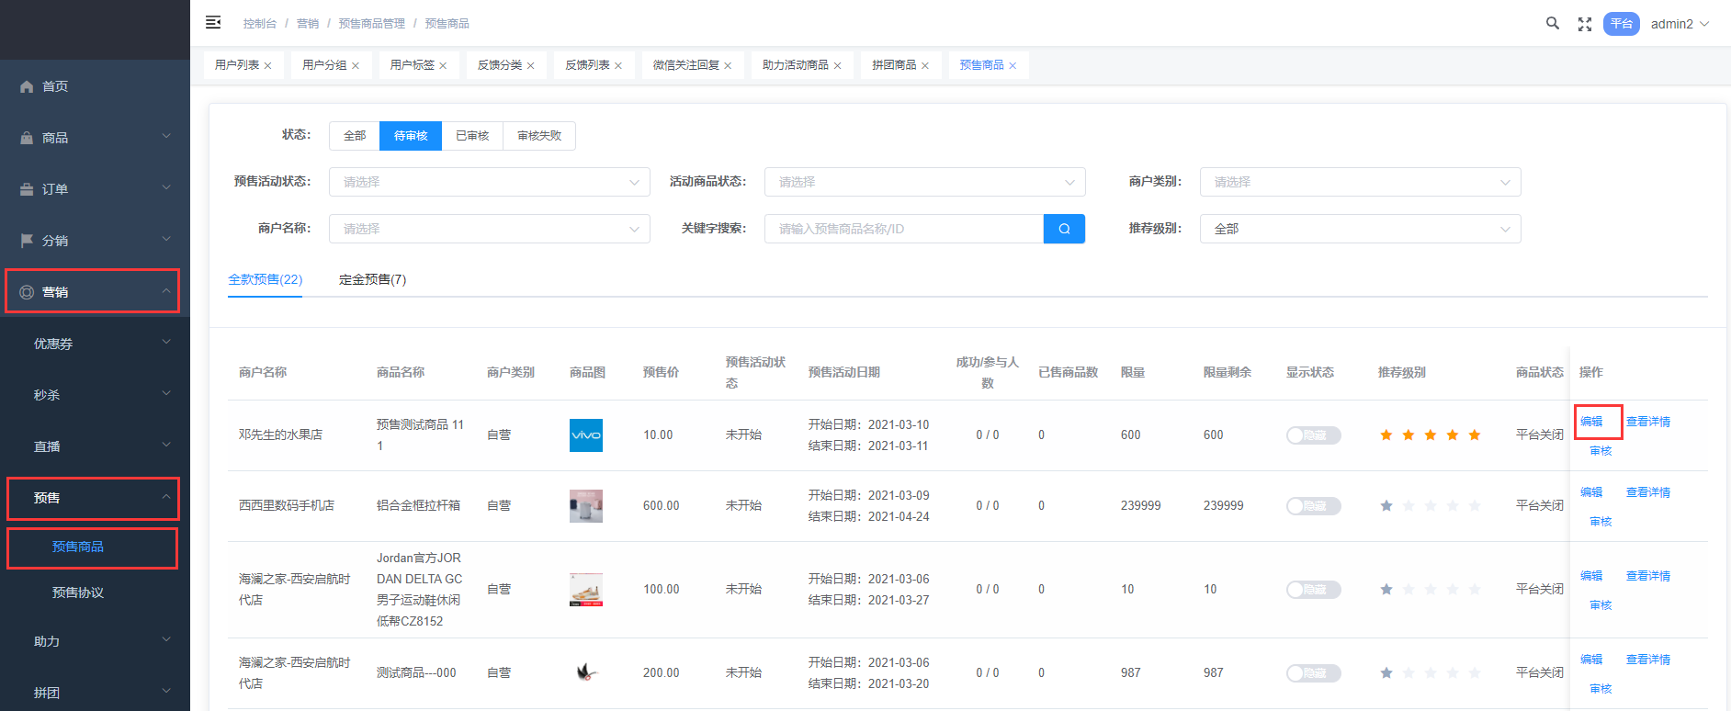Open the 商户类别 dropdown
Image resolution: width=1731 pixels, height=711 pixels.
(1360, 182)
